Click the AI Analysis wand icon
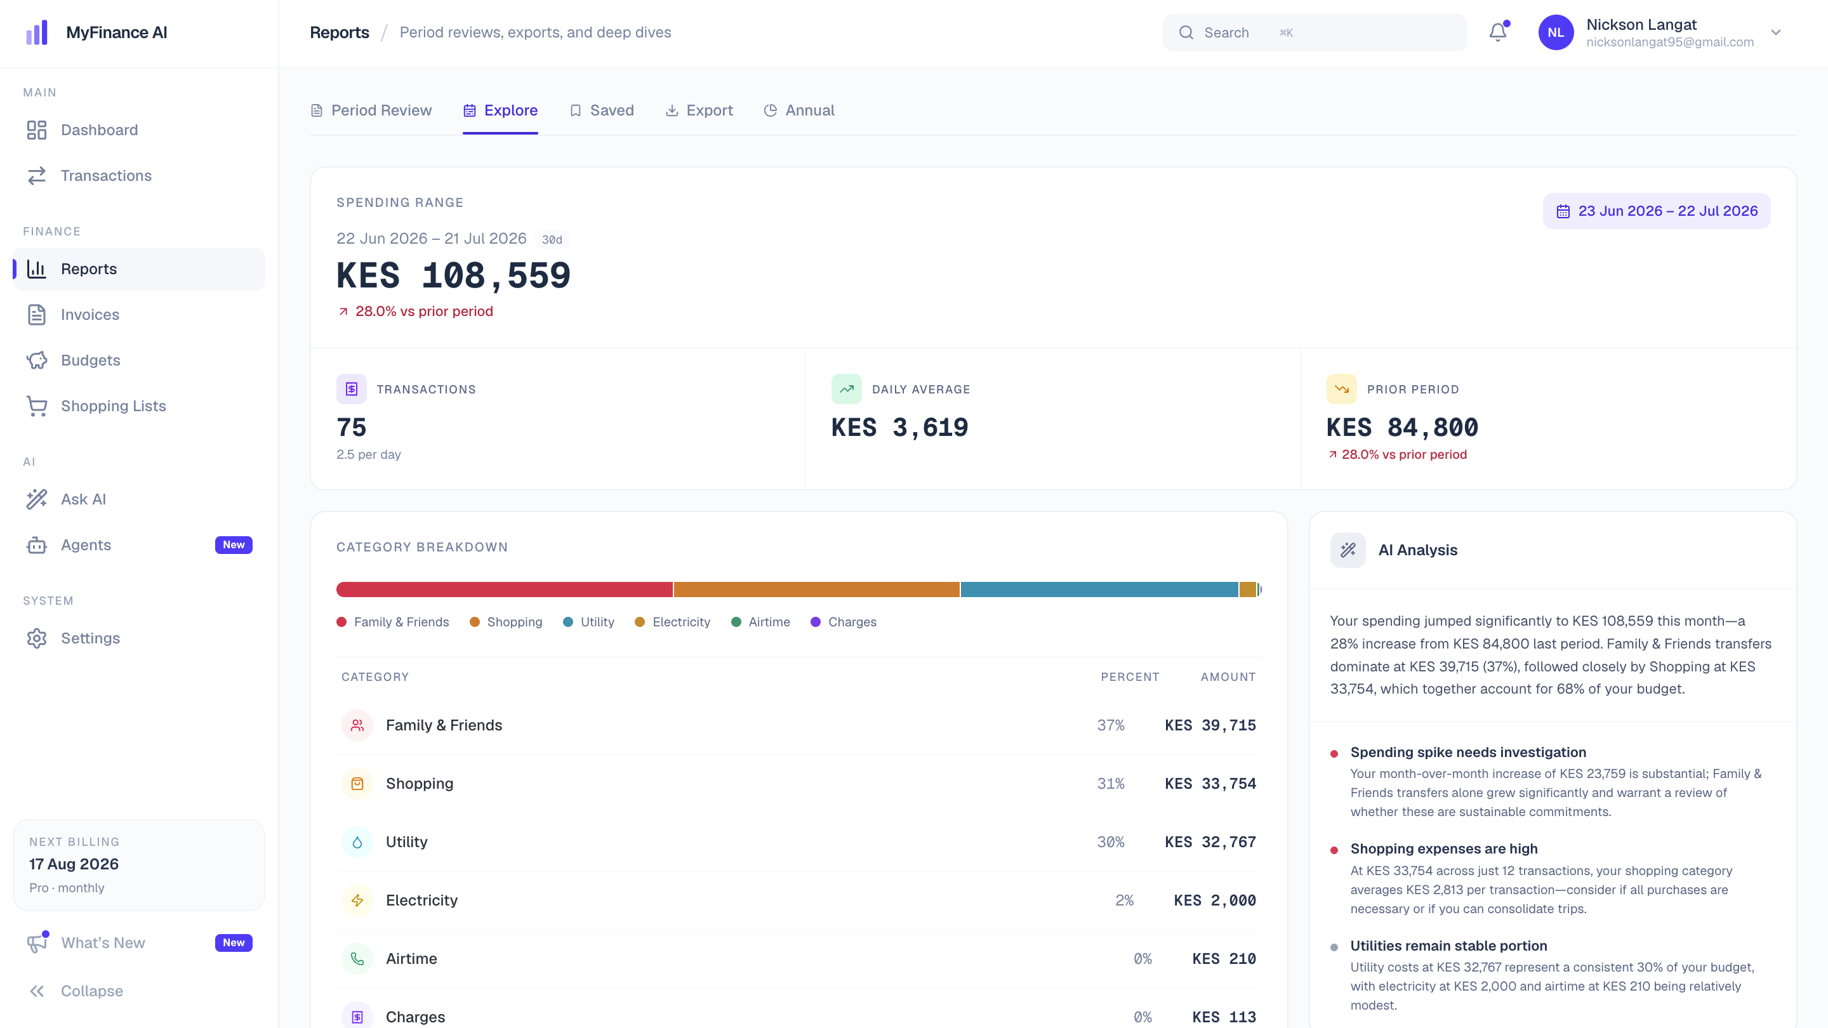Screen dimensions: 1828x1028 click(1348, 550)
